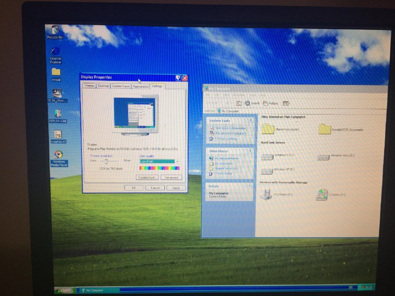The image size is (395, 296).
Task: Click Change a setting link
Action: coord(223,139)
